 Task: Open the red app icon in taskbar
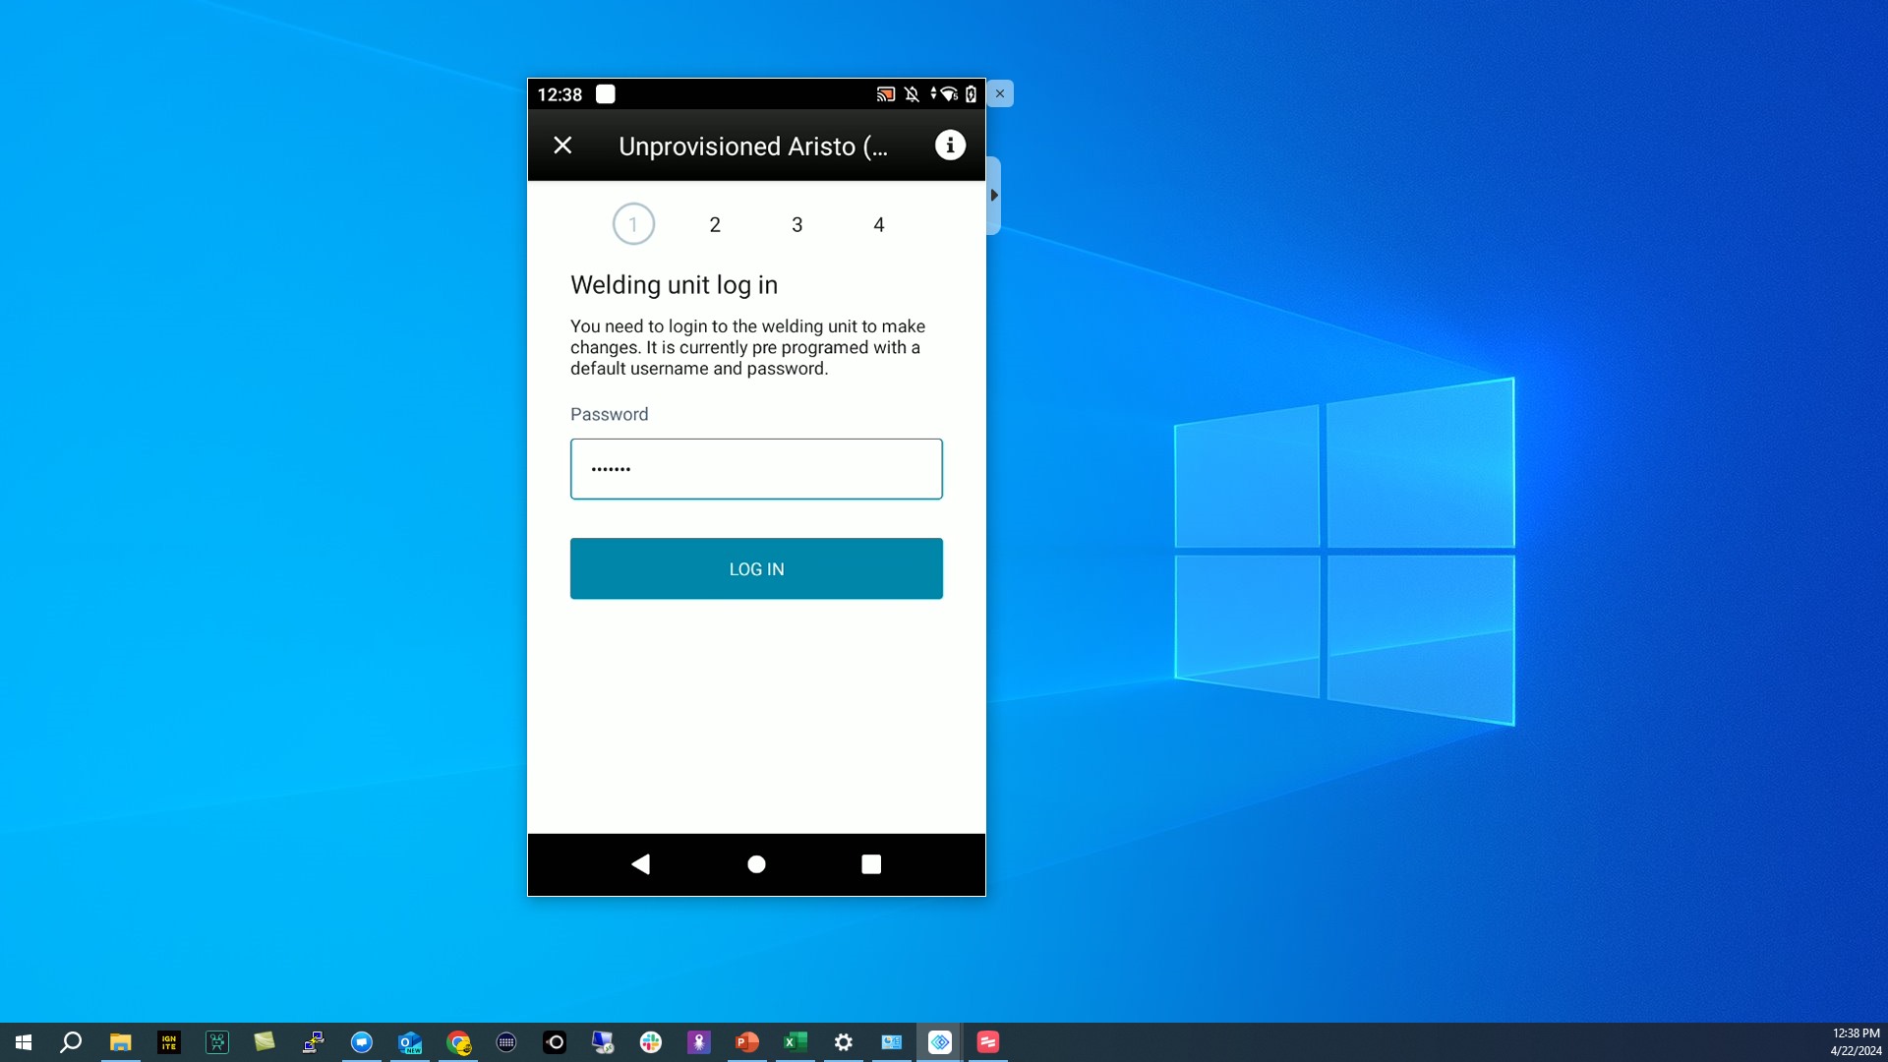988,1042
